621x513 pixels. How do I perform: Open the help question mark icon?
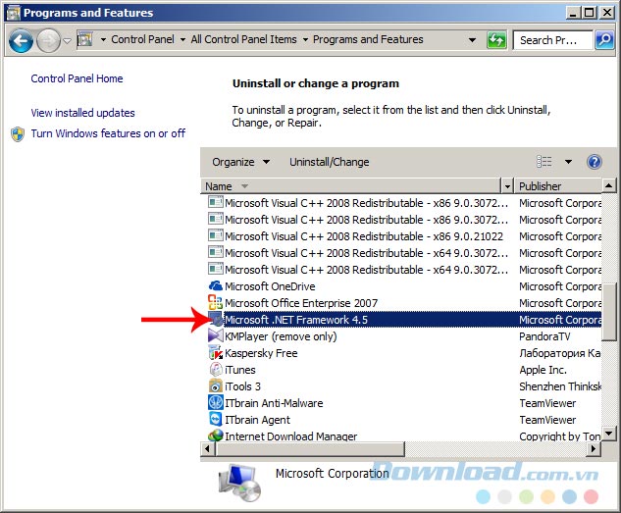594,162
